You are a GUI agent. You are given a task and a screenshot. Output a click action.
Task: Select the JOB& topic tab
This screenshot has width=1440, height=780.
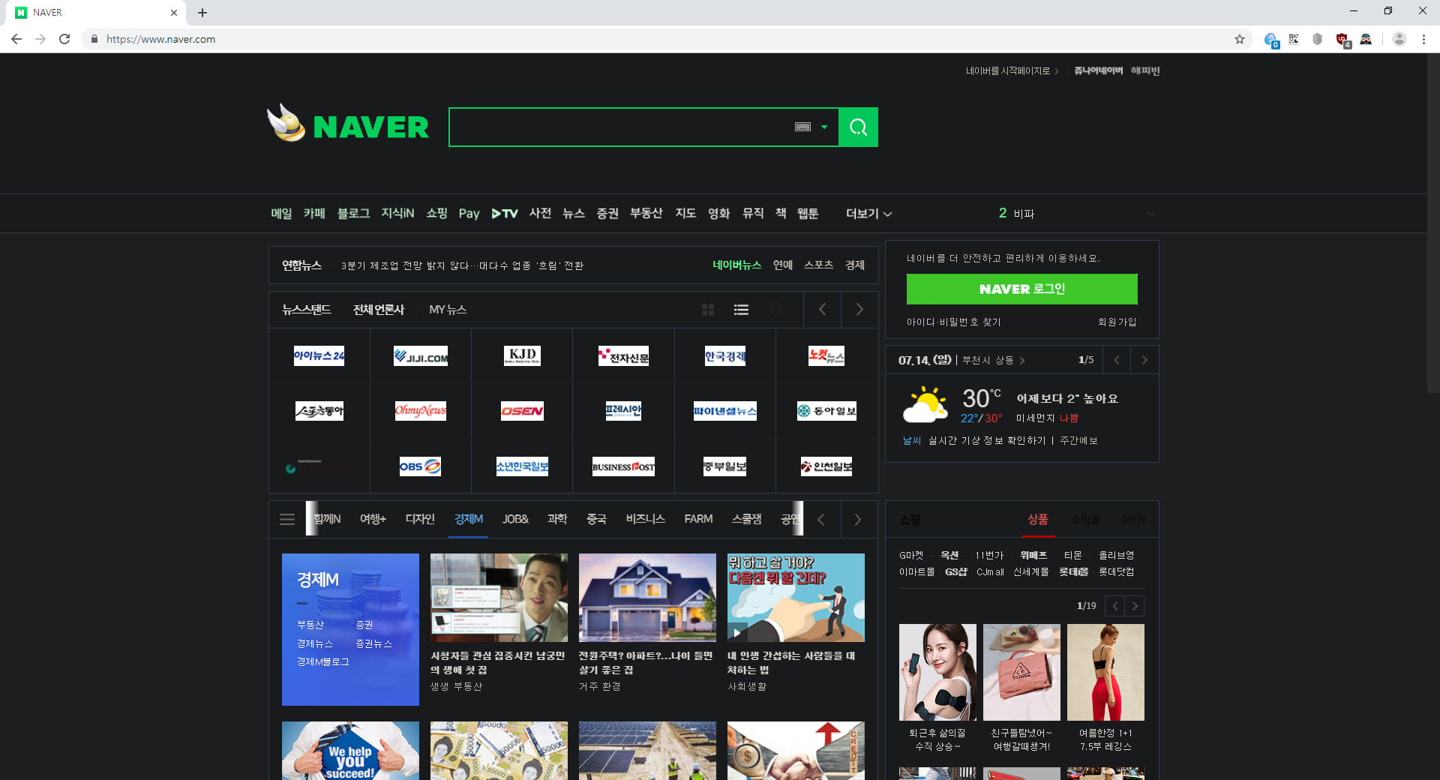[x=515, y=519]
